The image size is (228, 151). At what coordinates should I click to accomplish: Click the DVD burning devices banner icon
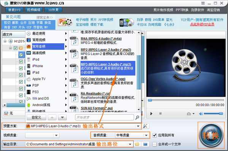(127, 22)
